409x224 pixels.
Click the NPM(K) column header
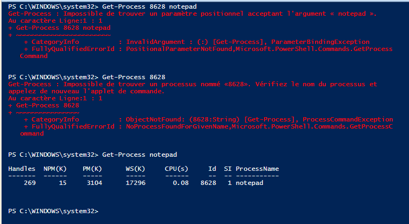[x=55, y=169]
